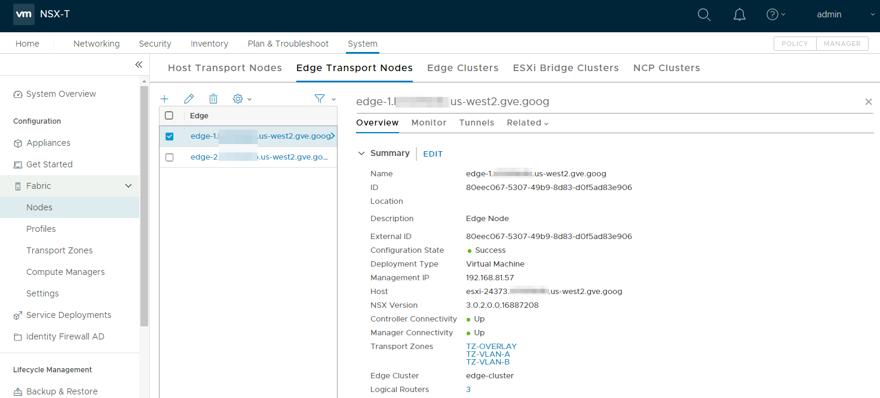
Task: Open edge-1 node link in list
Action: pos(260,136)
